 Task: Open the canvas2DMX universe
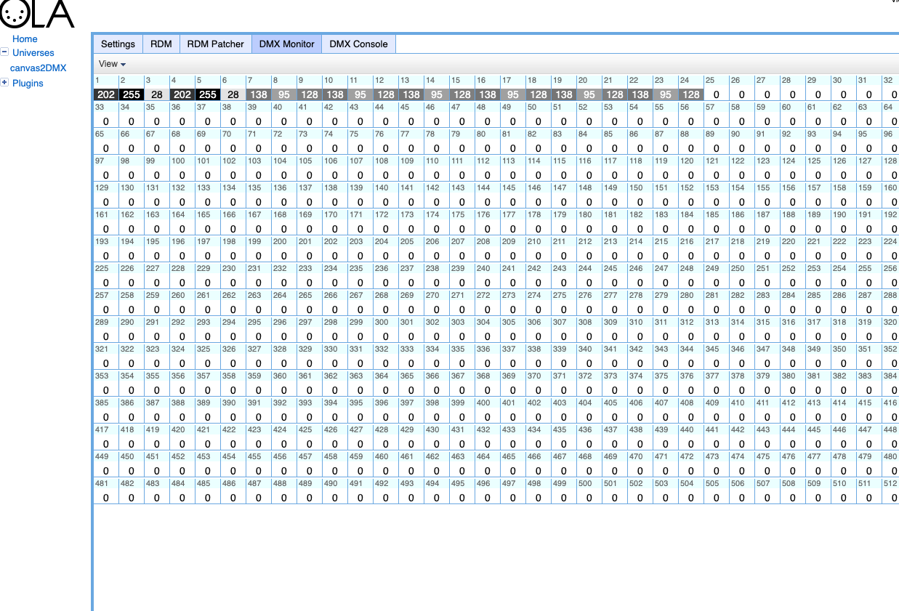[38, 68]
